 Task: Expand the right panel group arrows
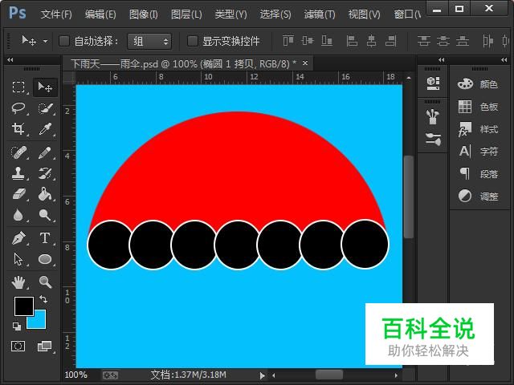pos(504,60)
